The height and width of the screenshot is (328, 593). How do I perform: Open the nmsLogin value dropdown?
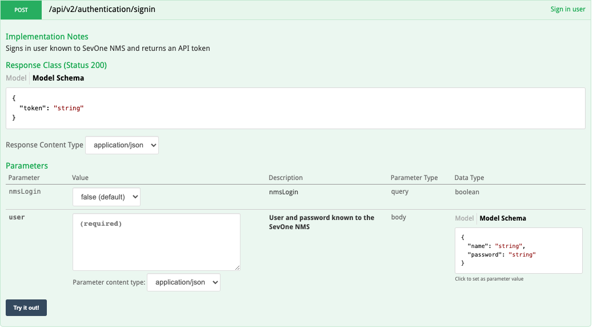click(x=107, y=197)
